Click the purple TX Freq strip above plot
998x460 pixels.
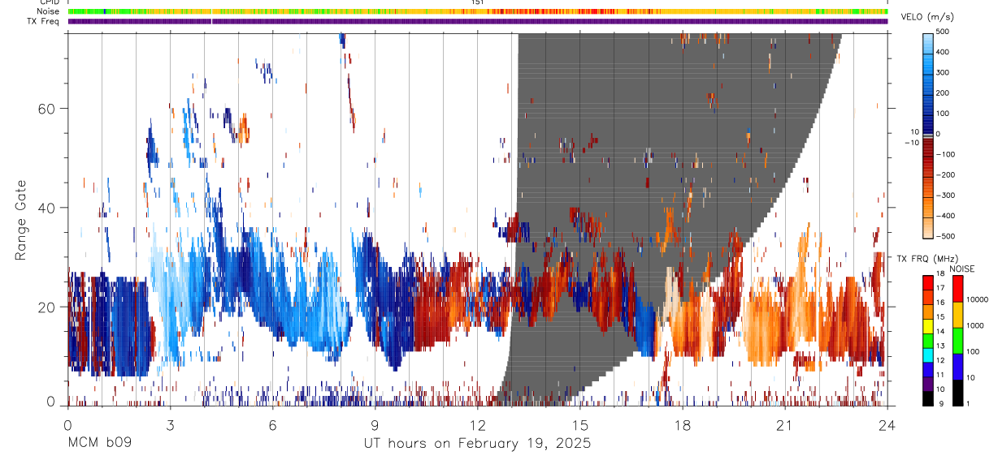[x=478, y=21]
